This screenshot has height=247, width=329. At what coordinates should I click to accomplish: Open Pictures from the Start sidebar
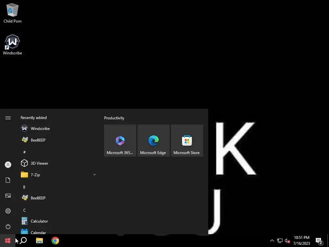(8, 196)
